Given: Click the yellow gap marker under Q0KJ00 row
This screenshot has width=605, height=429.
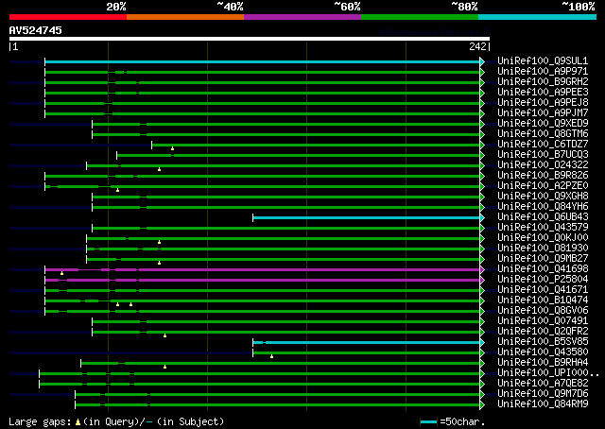Looking at the screenshot, I should click(x=159, y=242).
